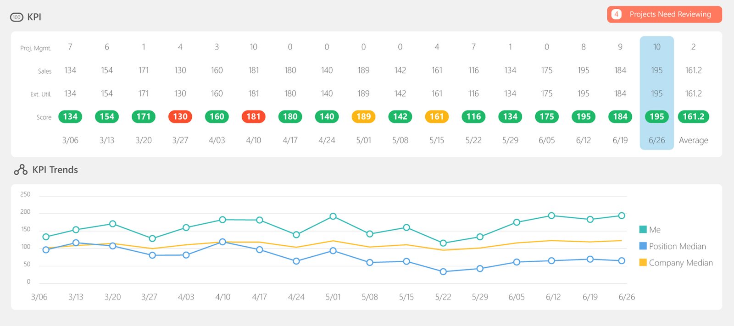Click Sales value 189 for 5/01
The width and height of the screenshot is (734, 326).
tap(364, 70)
